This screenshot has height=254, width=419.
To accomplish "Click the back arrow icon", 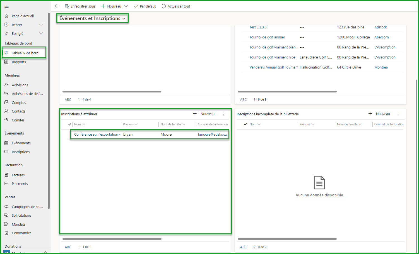I will 57,6.
